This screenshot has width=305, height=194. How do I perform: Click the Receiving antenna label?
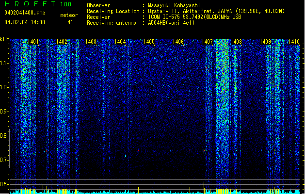(x=112, y=23)
